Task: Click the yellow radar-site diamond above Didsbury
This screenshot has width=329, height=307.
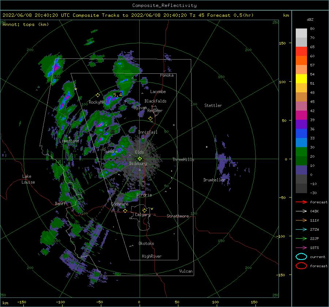Action: coord(140,159)
